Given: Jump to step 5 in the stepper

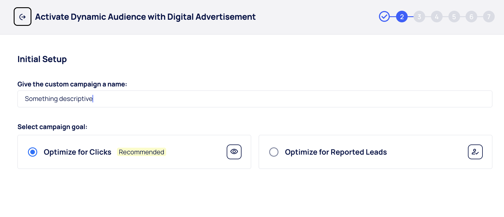Looking at the screenshot, I should click(454, 17).
